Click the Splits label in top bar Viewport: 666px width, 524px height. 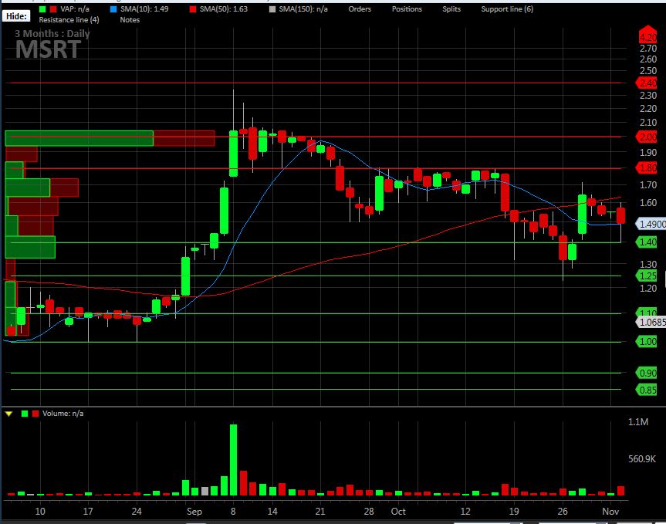click(451, 9)
